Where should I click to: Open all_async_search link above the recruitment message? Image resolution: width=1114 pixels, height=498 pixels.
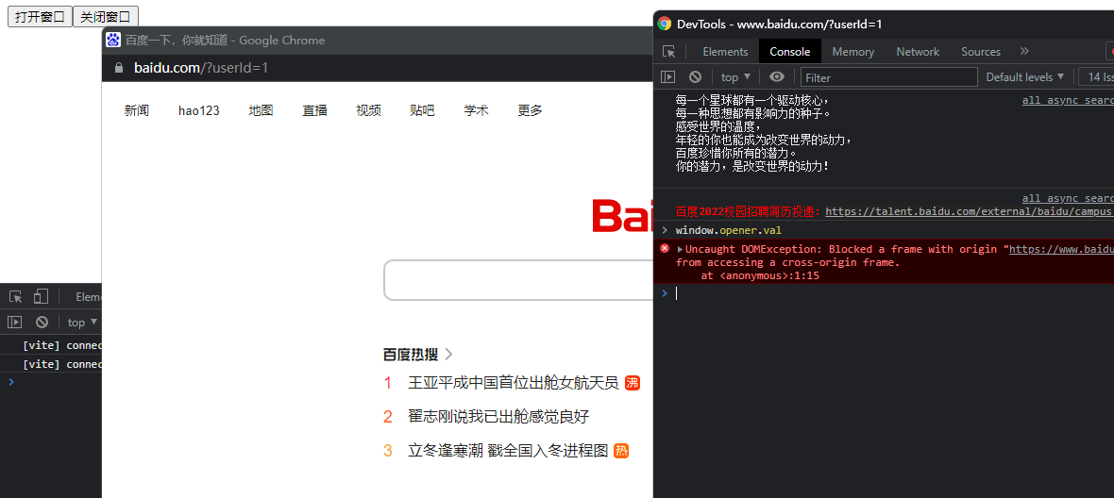point(1068,199)
